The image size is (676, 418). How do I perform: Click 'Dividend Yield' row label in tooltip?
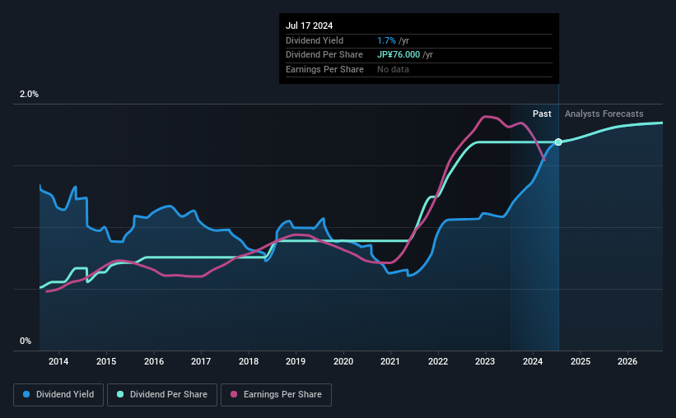[x=315, y=40]
